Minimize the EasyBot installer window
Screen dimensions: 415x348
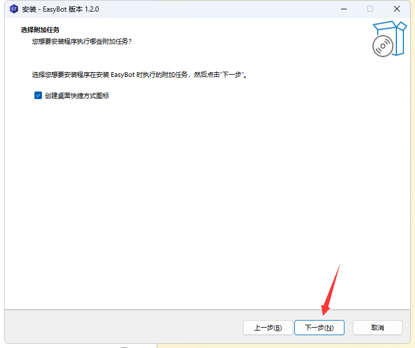(343, 9)
